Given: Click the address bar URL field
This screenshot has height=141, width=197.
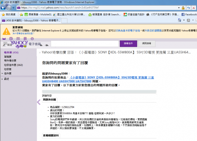Looking at the screenshot, I should point(98,8).
